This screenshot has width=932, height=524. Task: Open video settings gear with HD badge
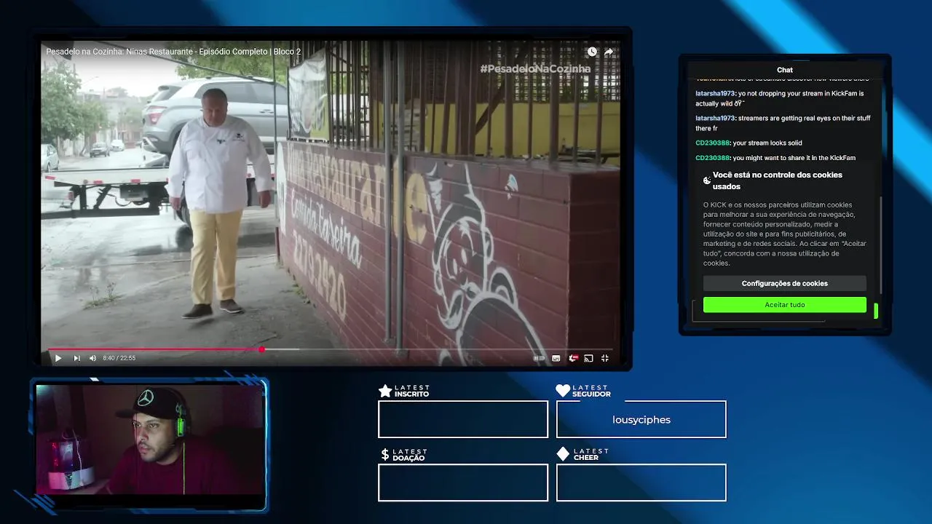(573, 358)
